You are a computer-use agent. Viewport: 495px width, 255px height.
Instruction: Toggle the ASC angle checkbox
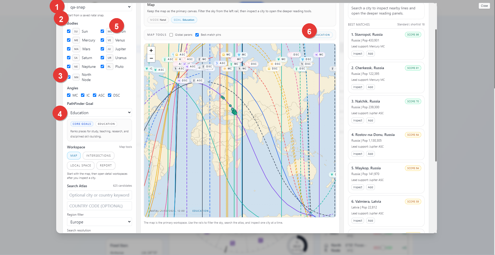94,95
